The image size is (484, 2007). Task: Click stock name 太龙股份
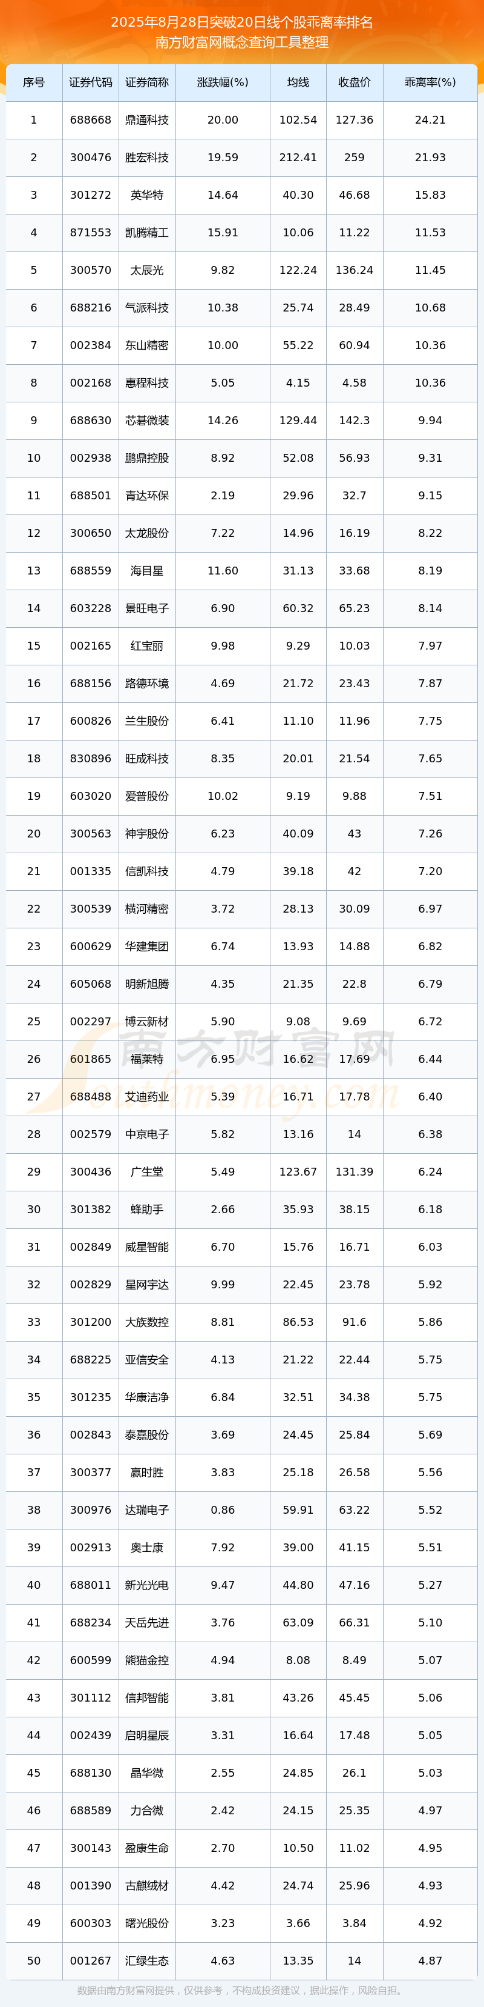pos(147,534)
